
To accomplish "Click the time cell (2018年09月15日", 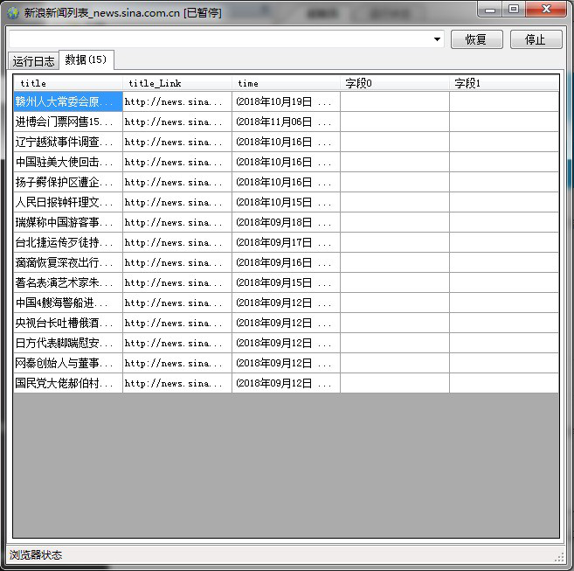I will click(286, 283).
